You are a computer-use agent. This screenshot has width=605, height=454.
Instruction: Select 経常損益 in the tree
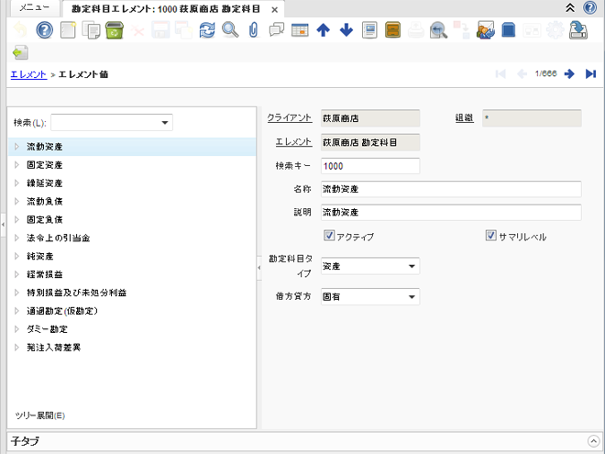point(45,274)
